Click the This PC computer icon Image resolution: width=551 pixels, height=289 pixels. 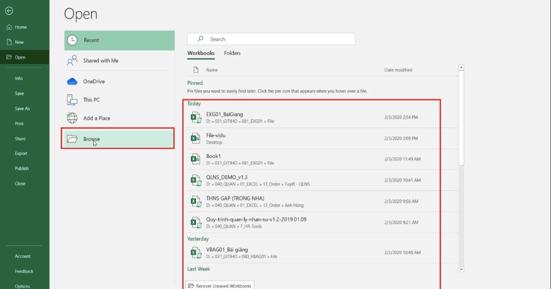click(72, 99)
